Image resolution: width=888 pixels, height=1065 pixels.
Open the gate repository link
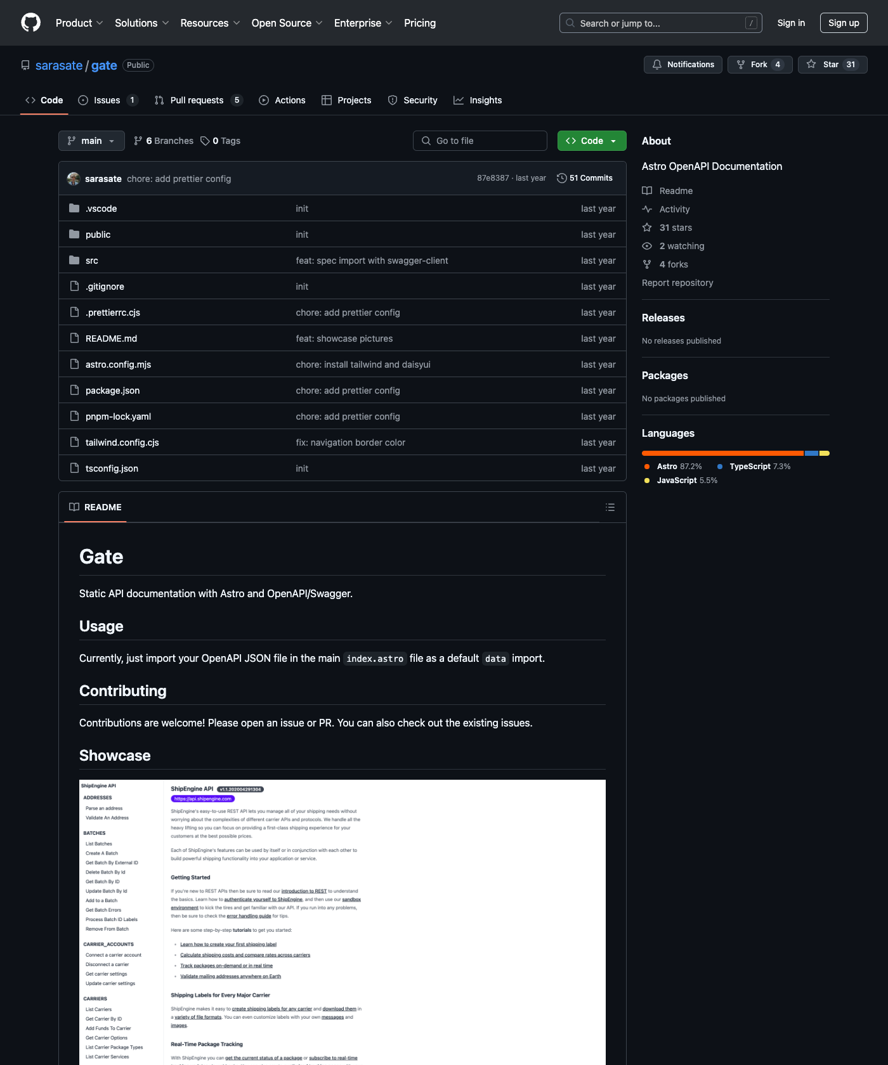coord(104,65)
